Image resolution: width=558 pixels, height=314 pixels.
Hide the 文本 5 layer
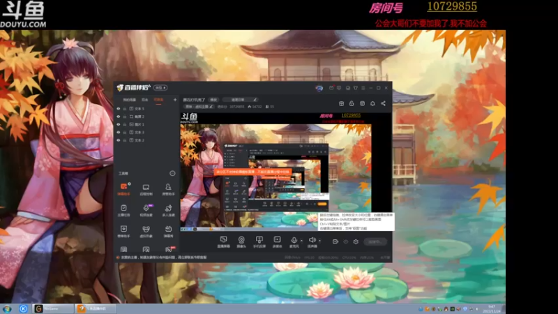pyautogui.click(x=119, y=109)
